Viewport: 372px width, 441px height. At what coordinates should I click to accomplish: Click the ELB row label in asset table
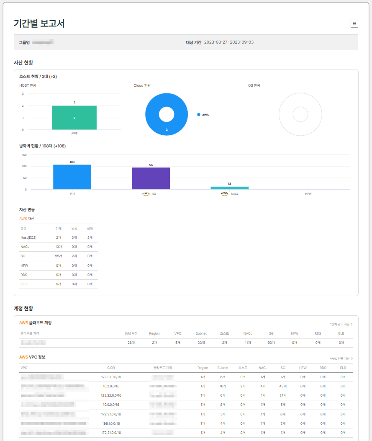[23, 284]
